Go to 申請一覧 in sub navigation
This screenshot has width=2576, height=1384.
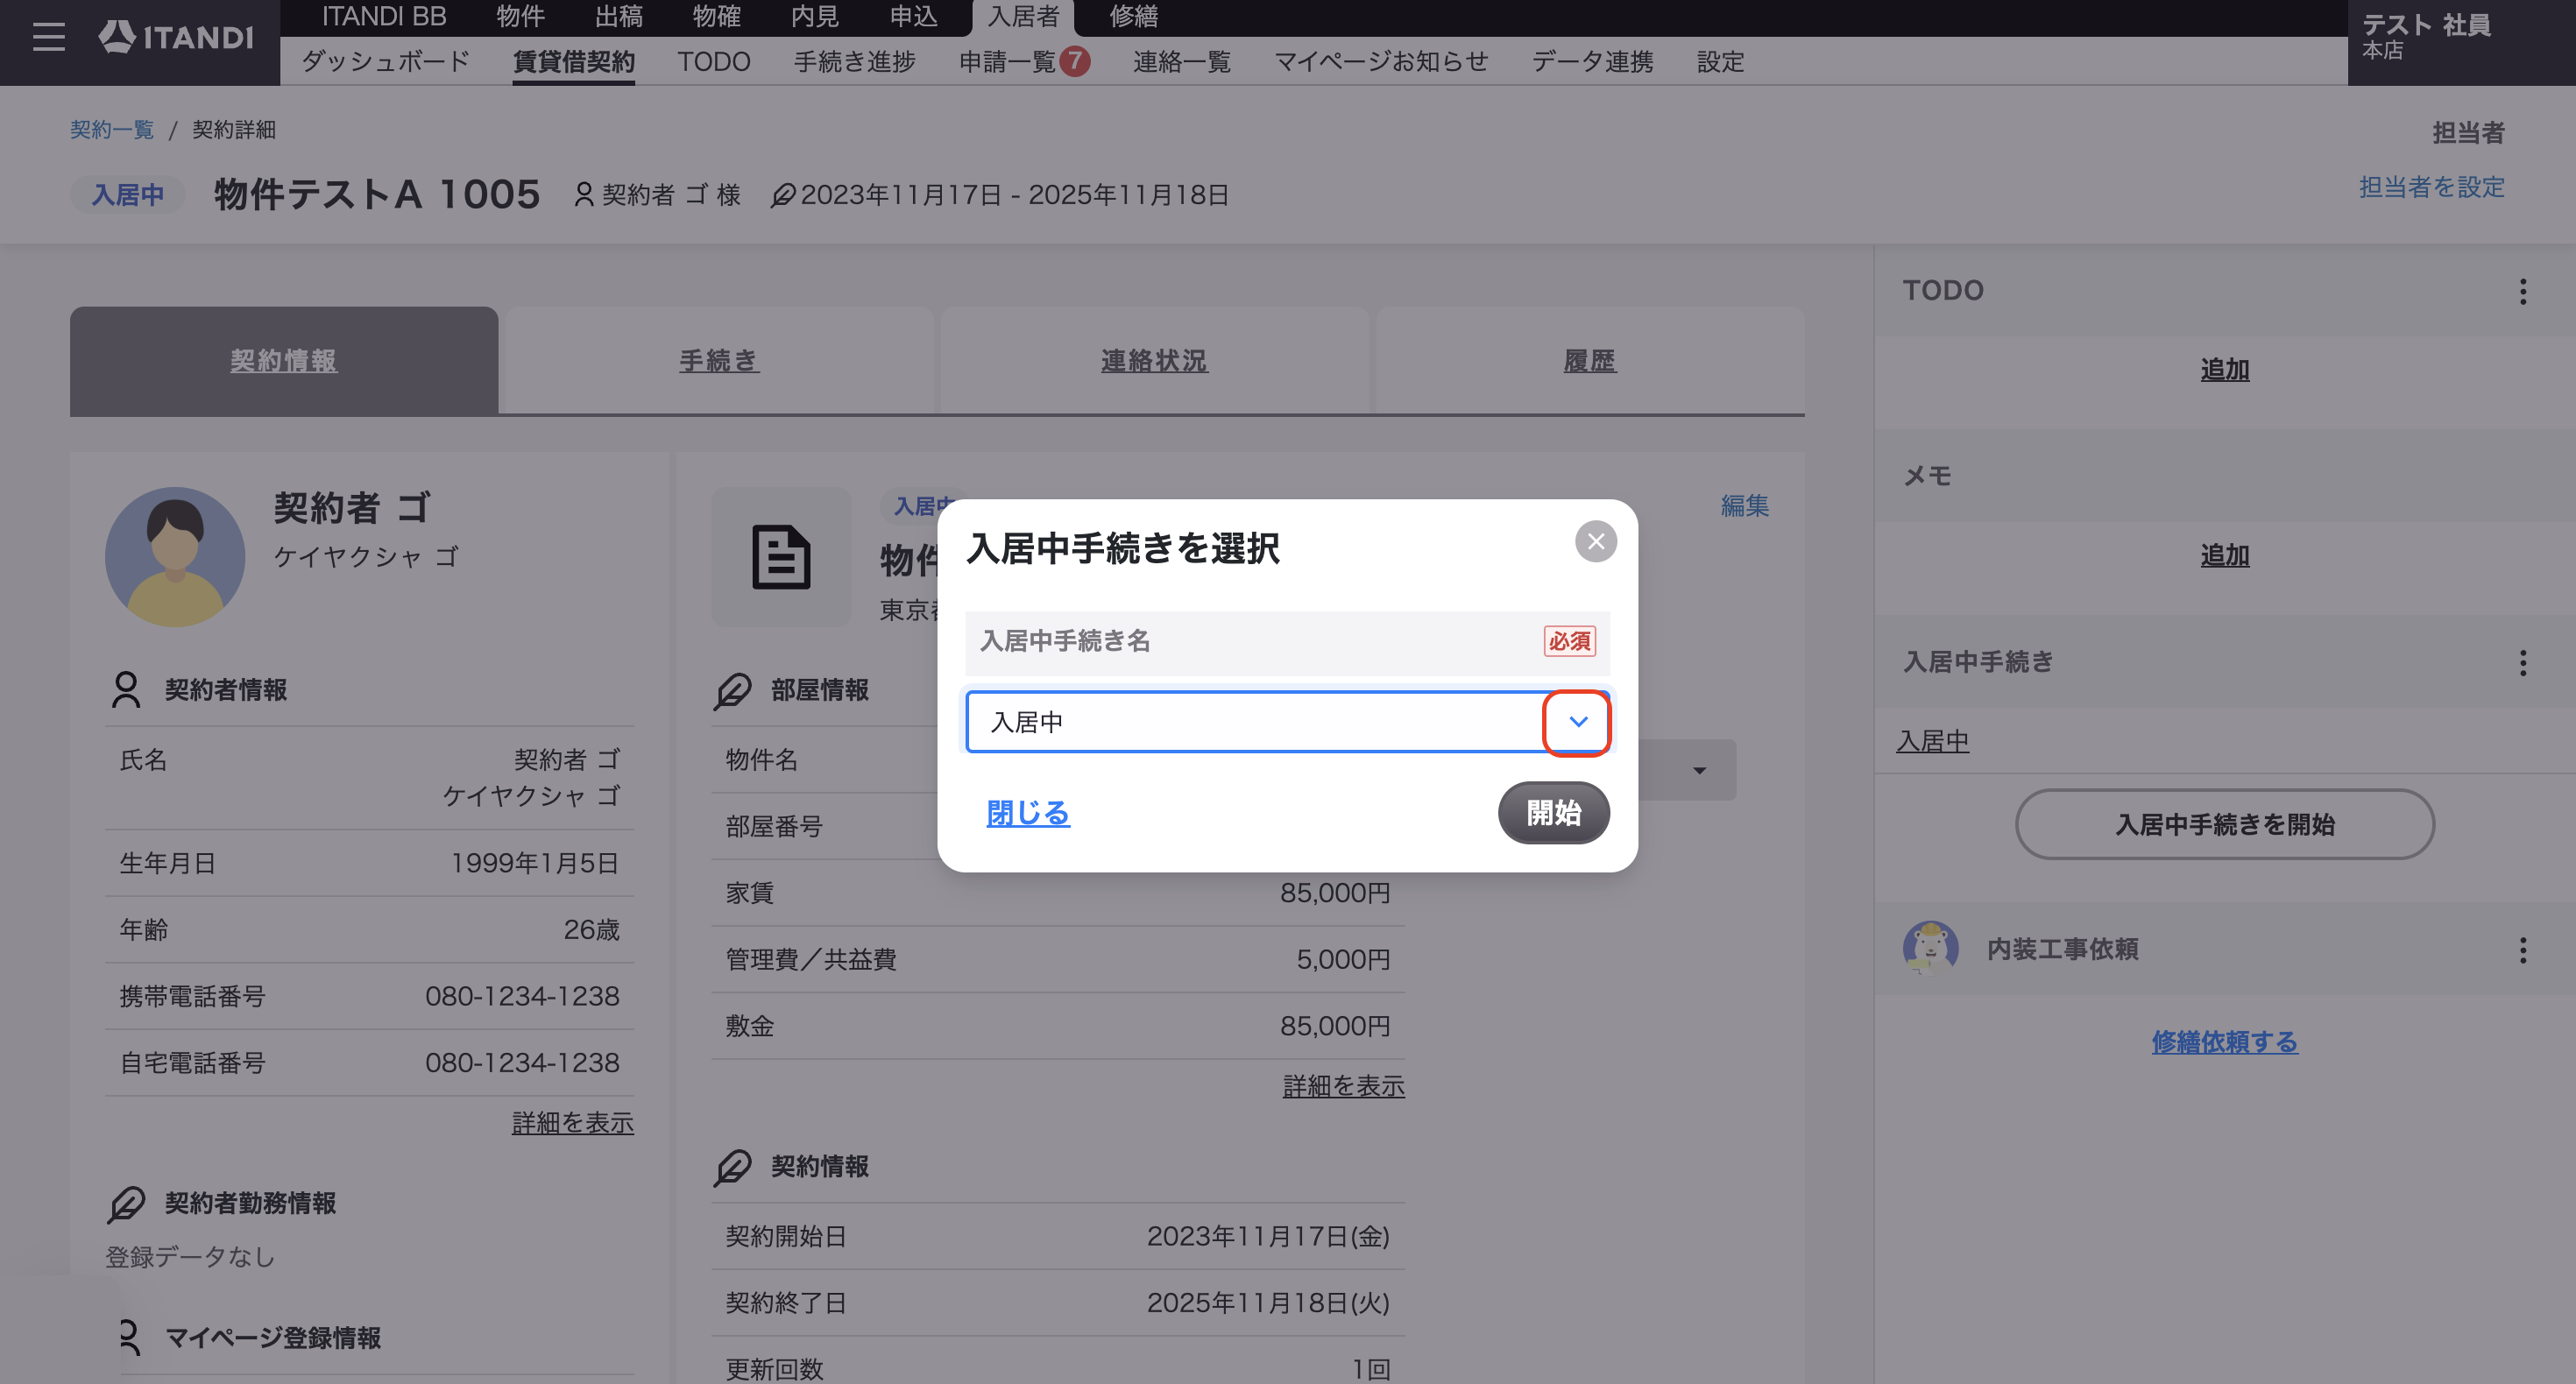pyautogui.click(x=1008, y=62)
